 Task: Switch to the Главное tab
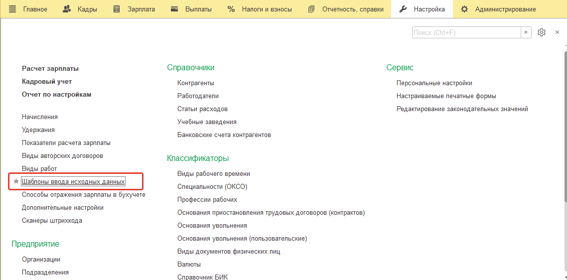click(x=35, y=9)
